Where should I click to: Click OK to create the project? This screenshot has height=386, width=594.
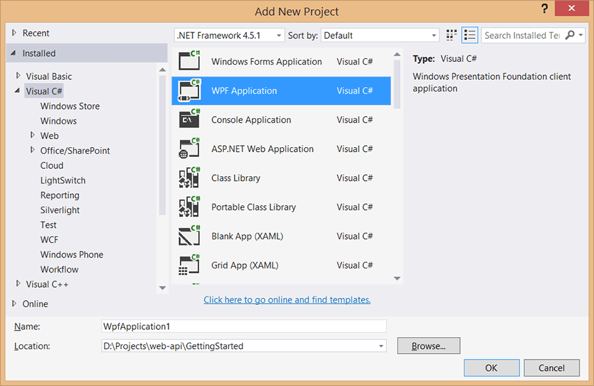(491, 368)
